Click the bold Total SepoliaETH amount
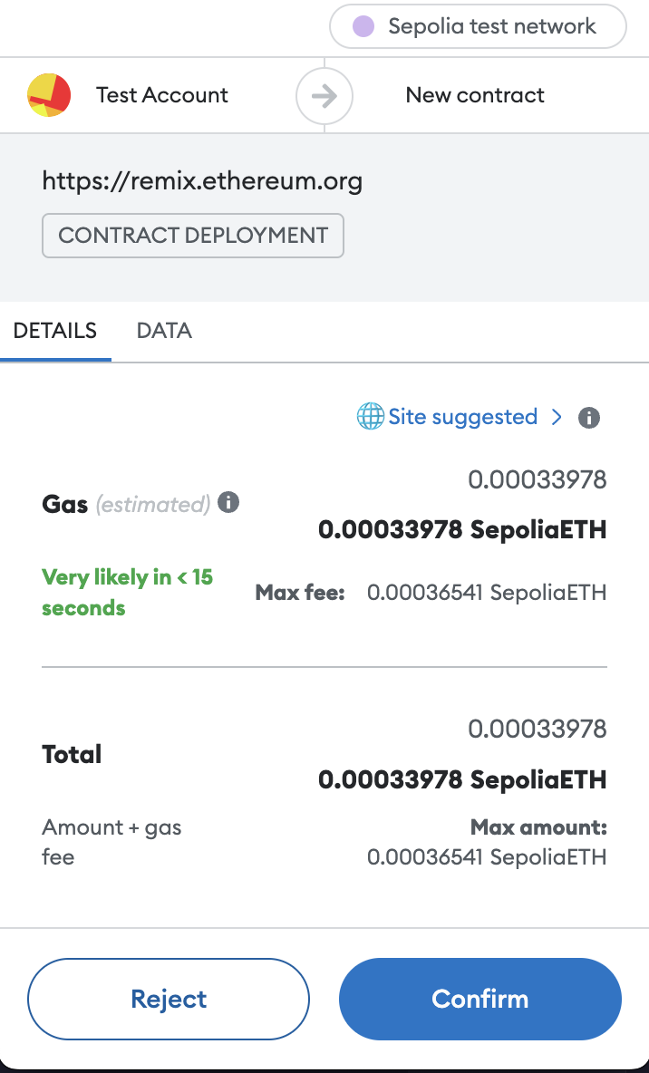The image size is (649, 1073). pos(462,779)
